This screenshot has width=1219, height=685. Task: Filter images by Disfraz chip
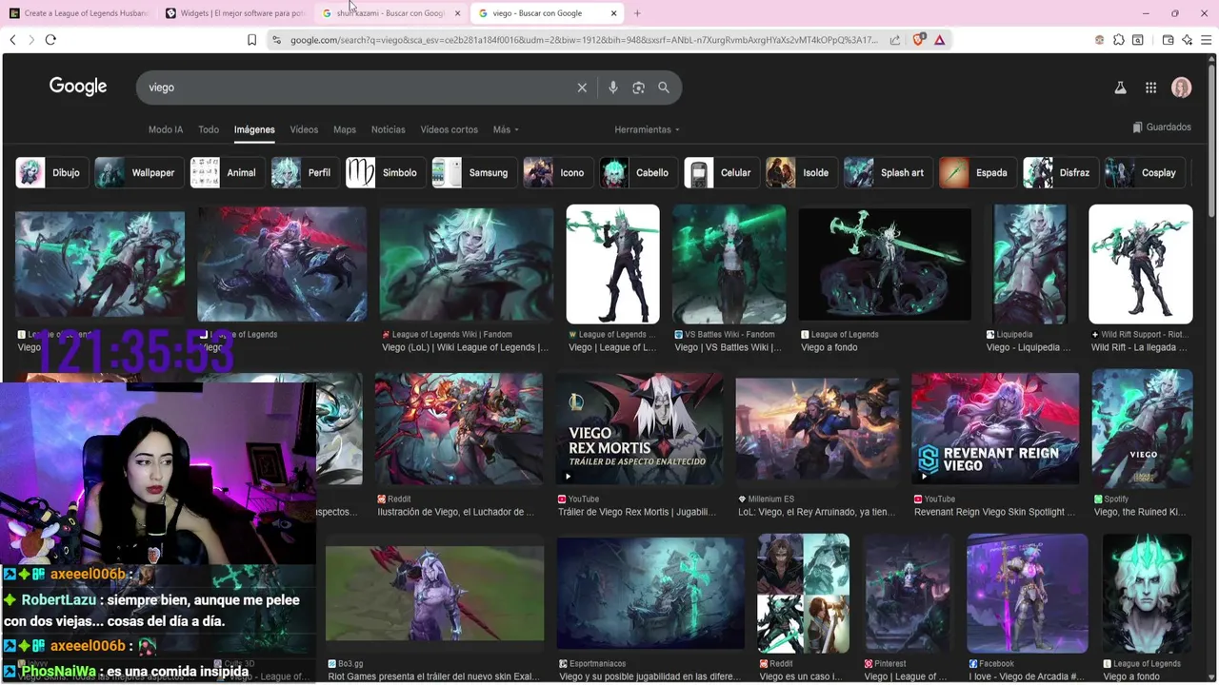[x=1059, y=173]
